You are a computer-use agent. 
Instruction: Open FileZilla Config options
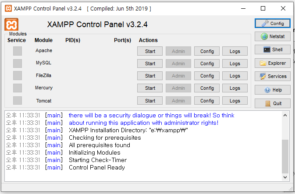[207, 76]
